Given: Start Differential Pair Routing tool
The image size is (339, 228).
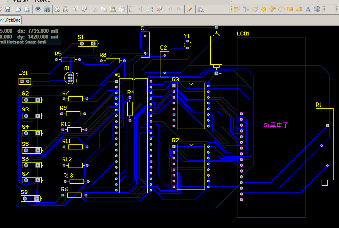Looking at the screenshot, I should [255, 9].
